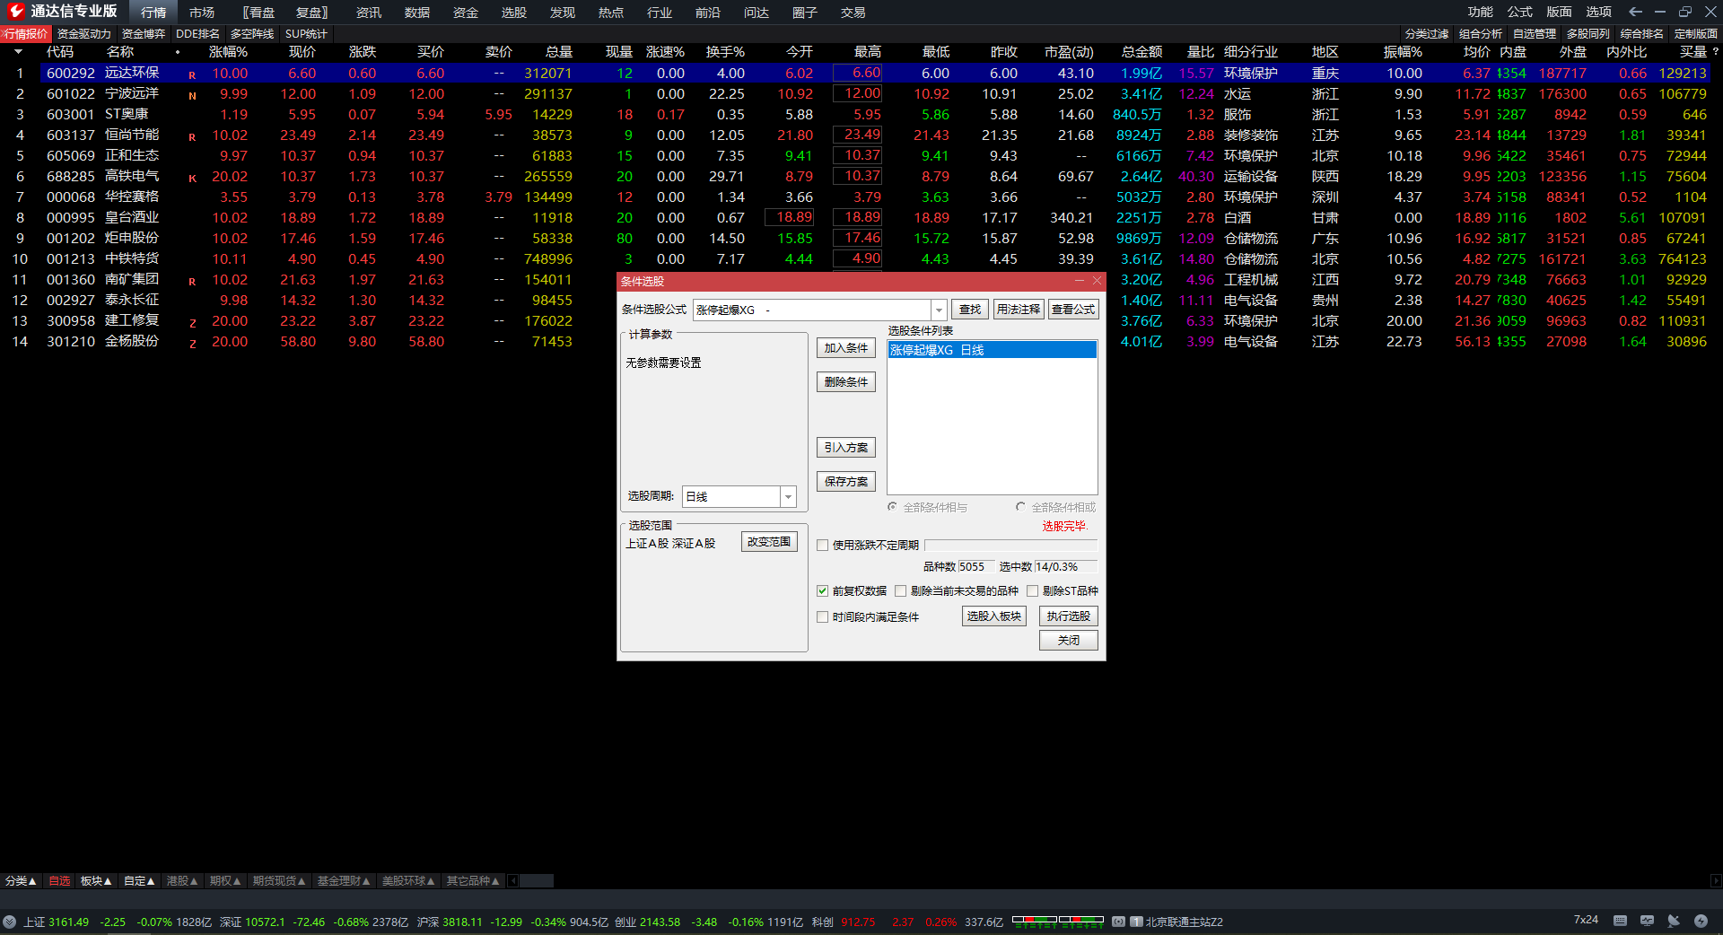Expand the 自定 bottom tab menu

click(139, 881)
